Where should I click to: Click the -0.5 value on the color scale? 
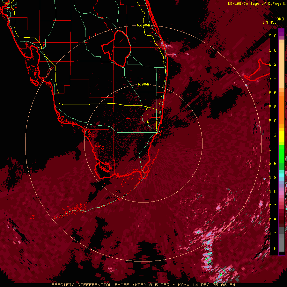tap(272, 220)
